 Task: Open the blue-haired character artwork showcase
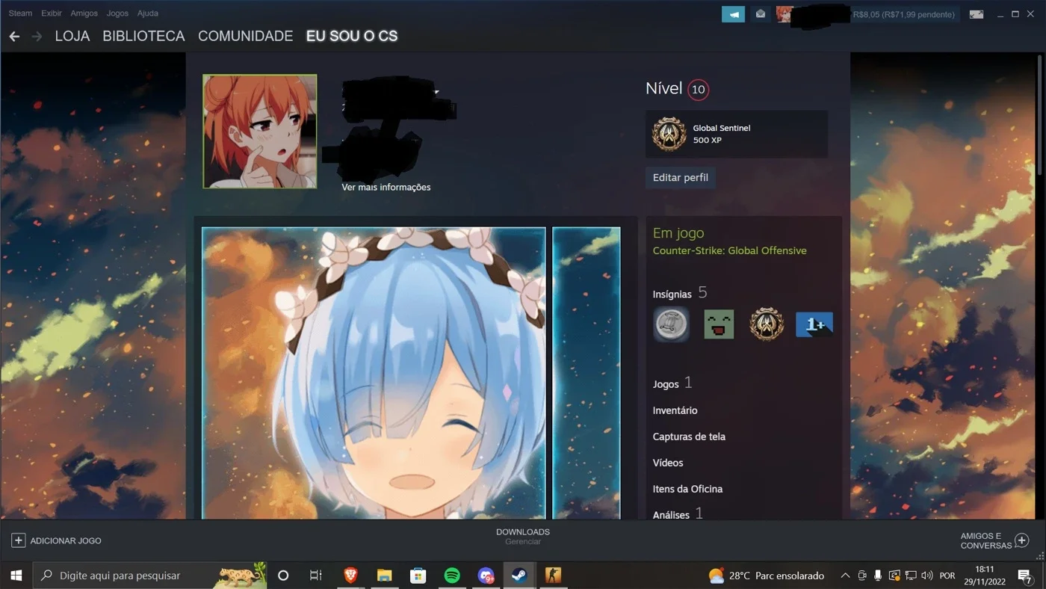(374, 373)
